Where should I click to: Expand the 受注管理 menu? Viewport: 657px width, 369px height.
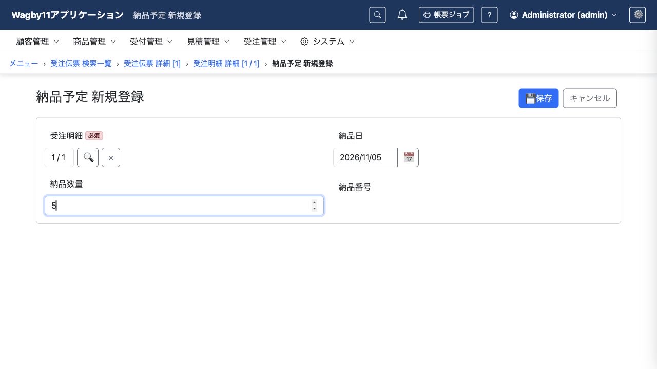pyautogui.click(x=265, y=42)
